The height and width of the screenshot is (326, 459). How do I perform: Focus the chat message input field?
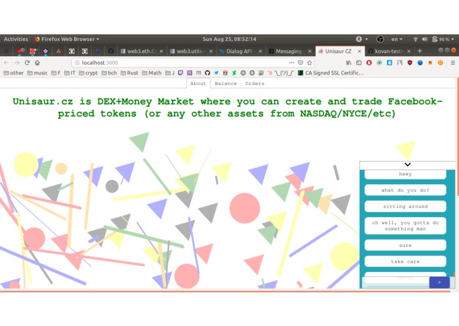point(396,282)
